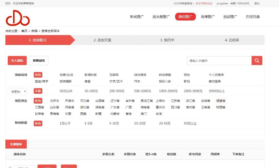Select 所有 in the 地区筛选 row
Image resolution: width=279 pixels, height=168 pixels.
[38, 101]
